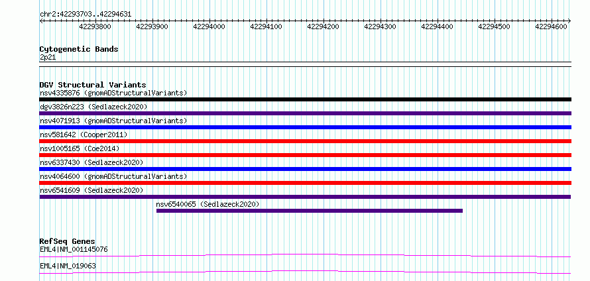Click the purple nsv6541609 variant bar
Screen dimensions: 590x281
(305, 197)
